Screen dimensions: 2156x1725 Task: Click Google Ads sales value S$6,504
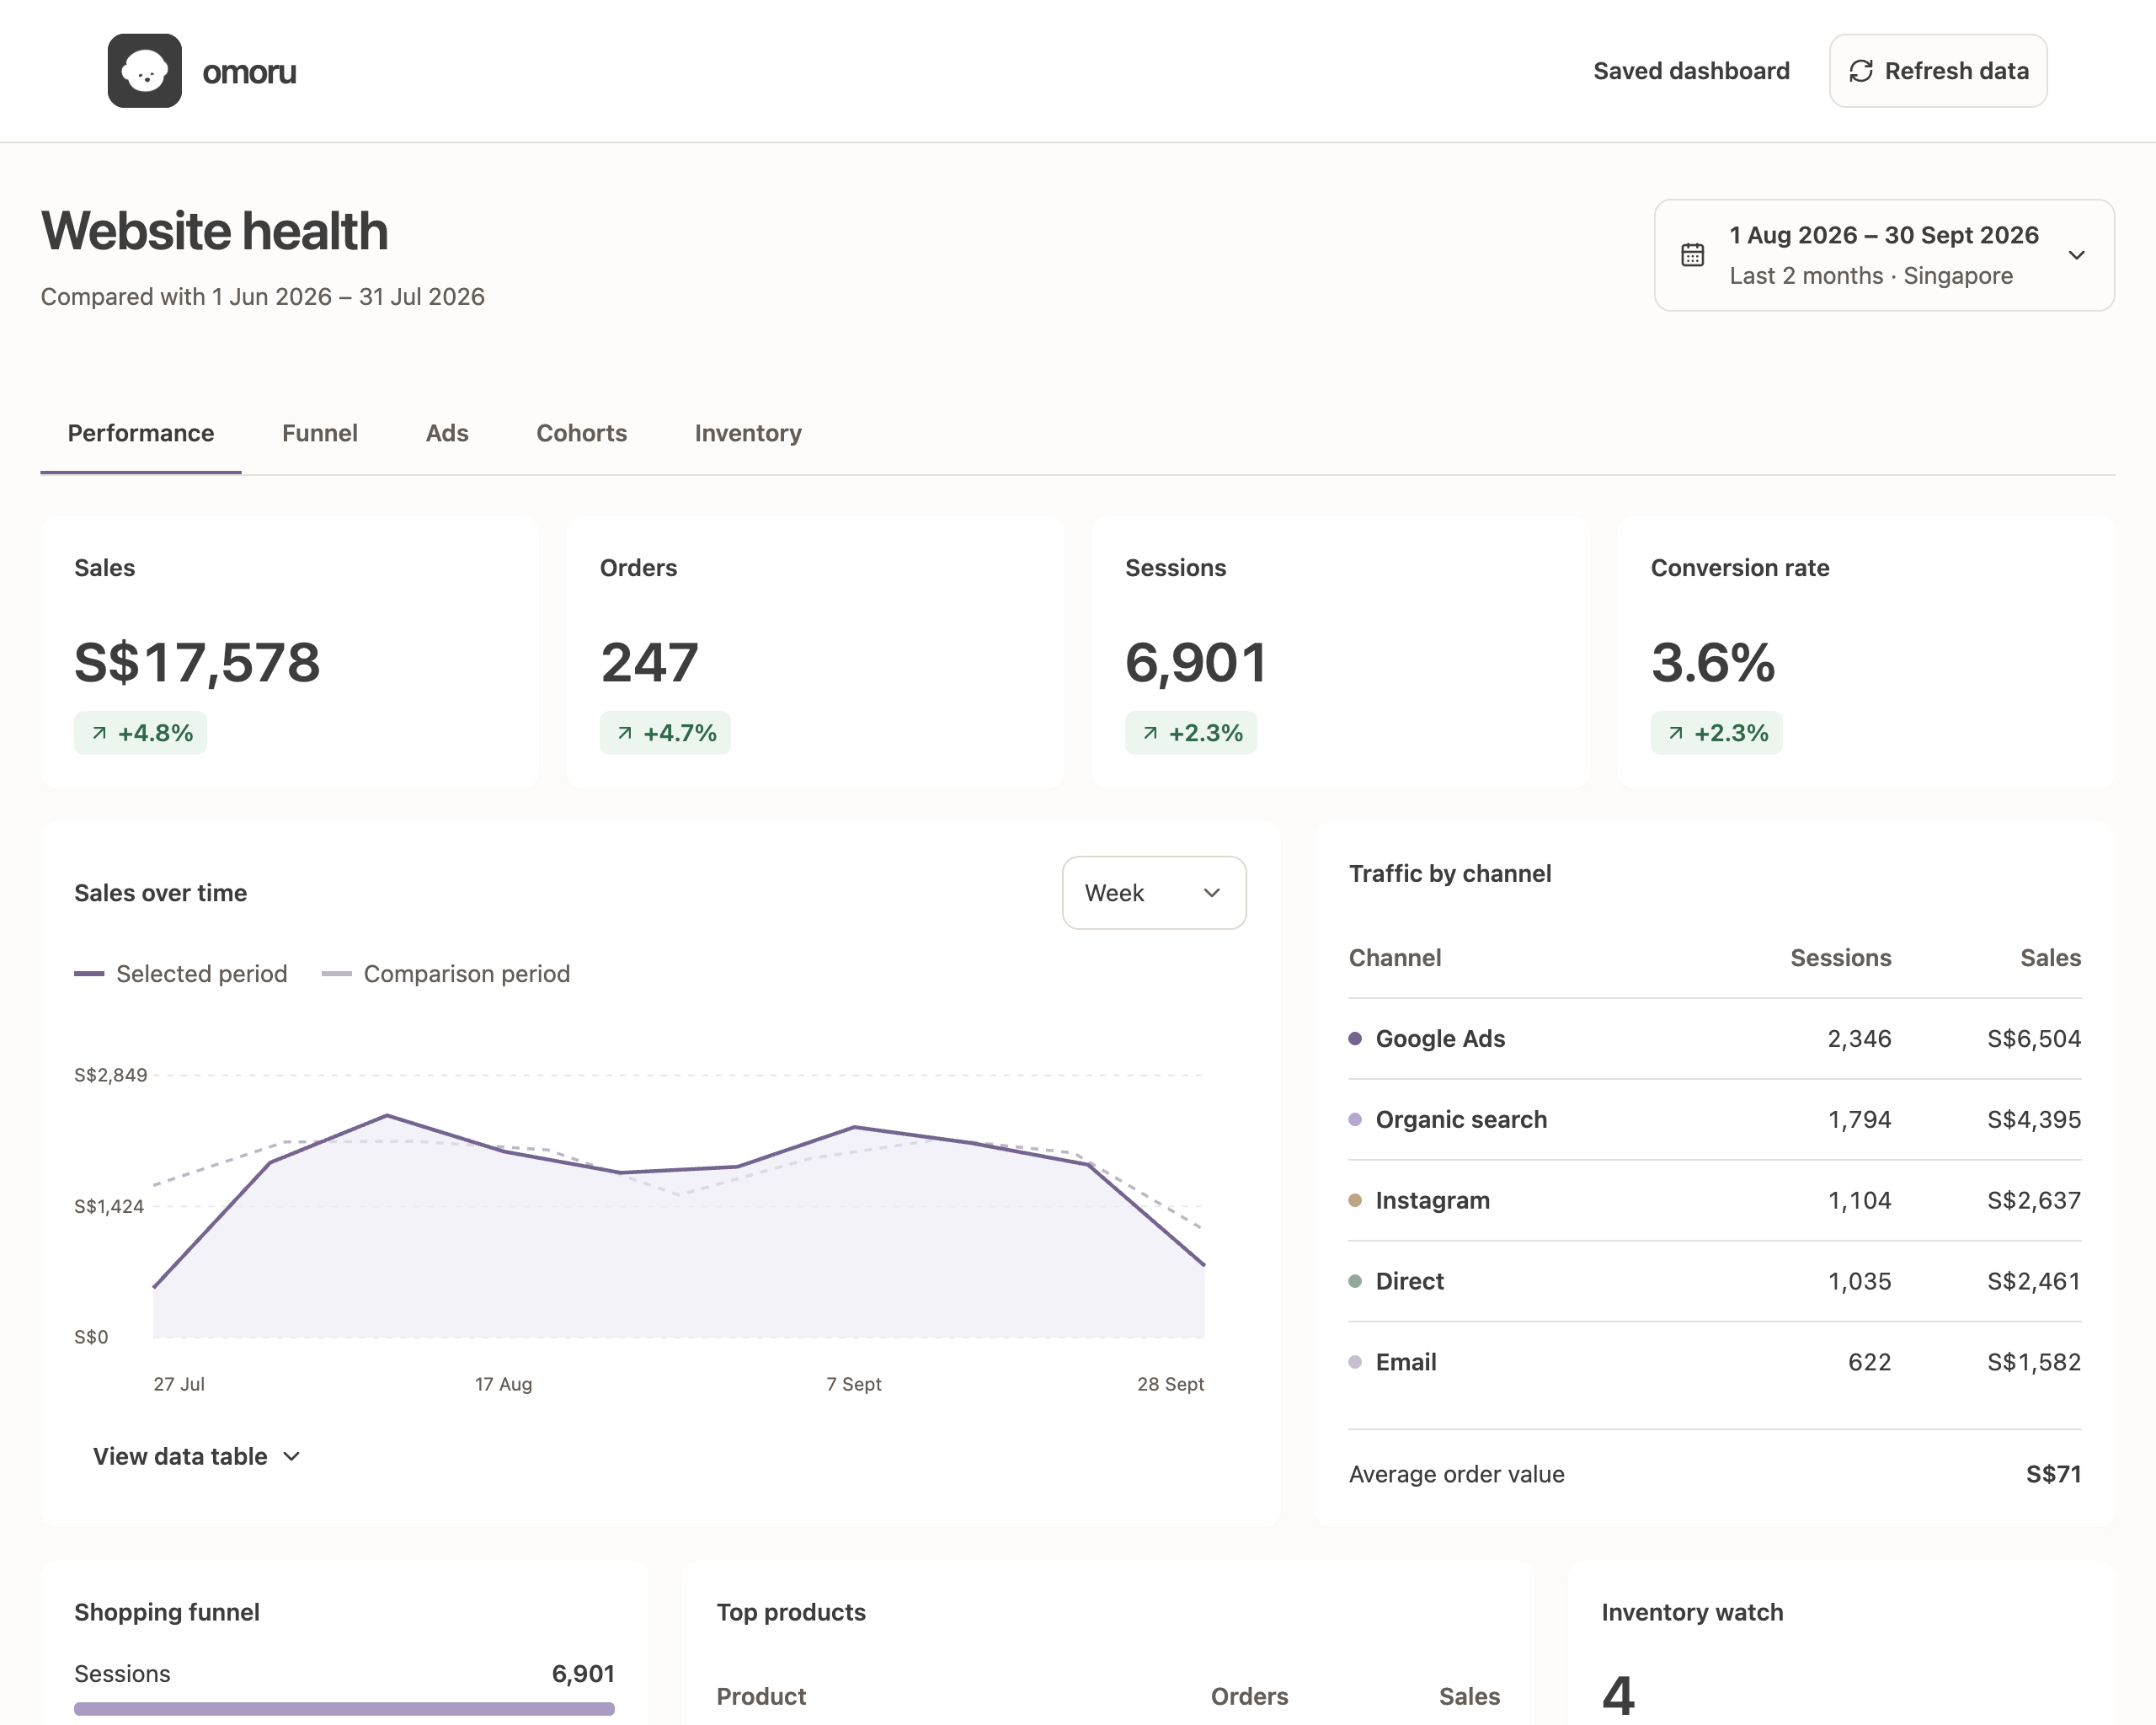pos(2033,1039)
